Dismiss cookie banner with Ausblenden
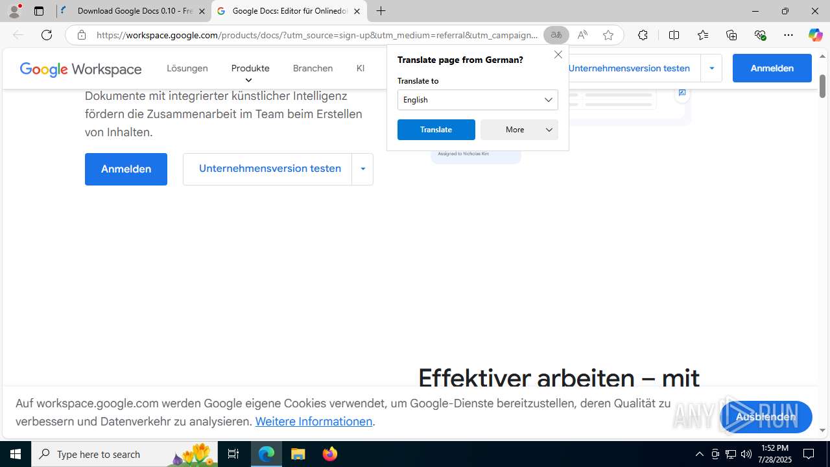The height and width of the screenshot is (467, 830). point(766,417)
